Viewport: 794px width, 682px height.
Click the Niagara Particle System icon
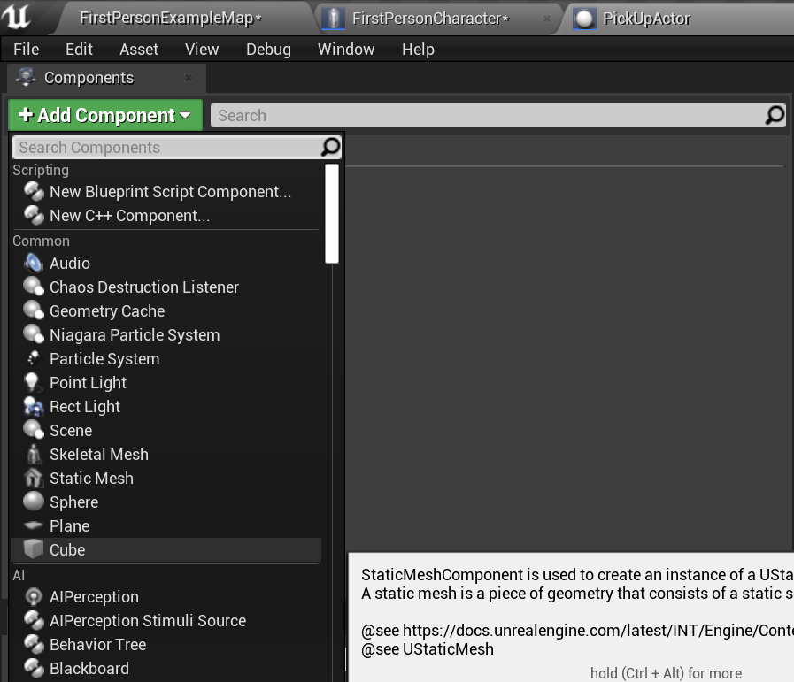(34, 334)
